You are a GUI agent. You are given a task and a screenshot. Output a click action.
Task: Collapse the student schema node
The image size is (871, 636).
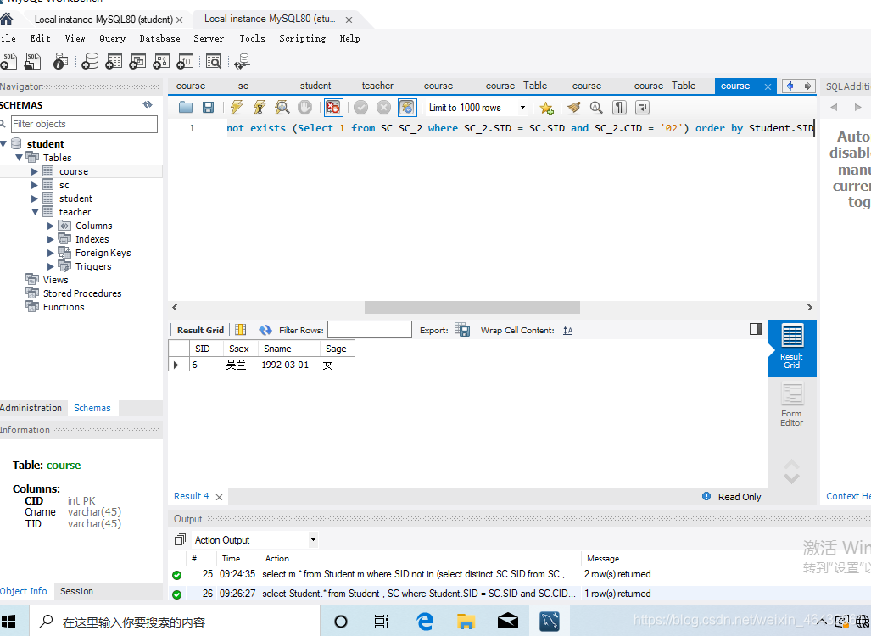[x=3, y=144]
